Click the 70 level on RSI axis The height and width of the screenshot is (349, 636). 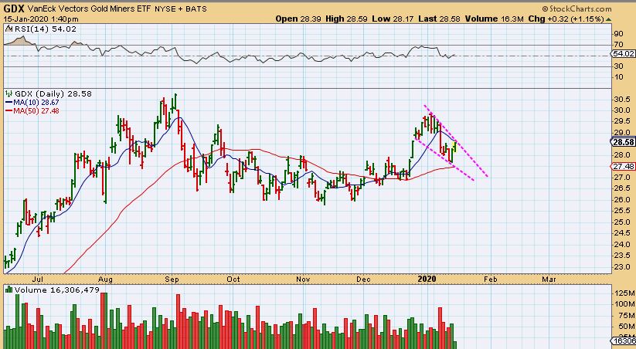coord(618,45)
